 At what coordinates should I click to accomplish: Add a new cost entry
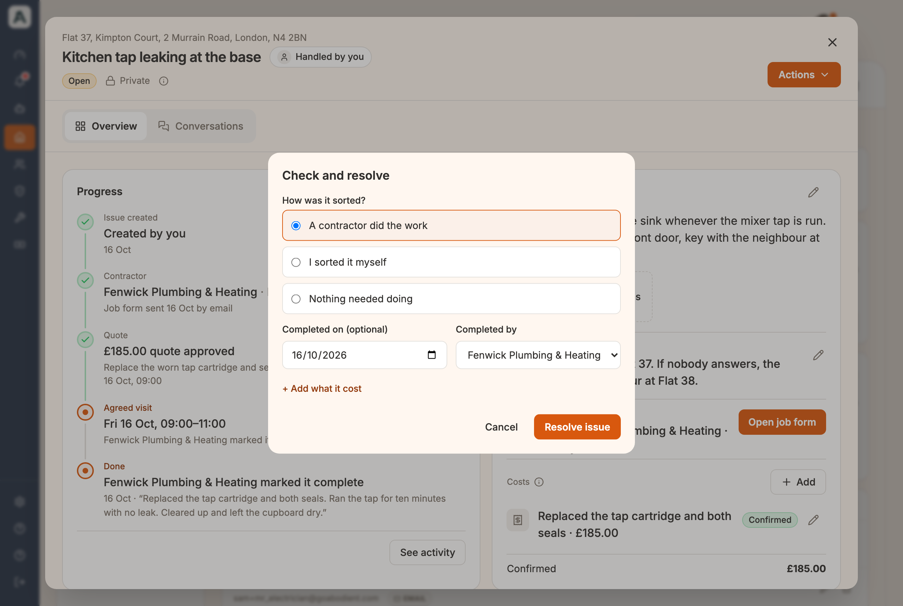[798, 482]
